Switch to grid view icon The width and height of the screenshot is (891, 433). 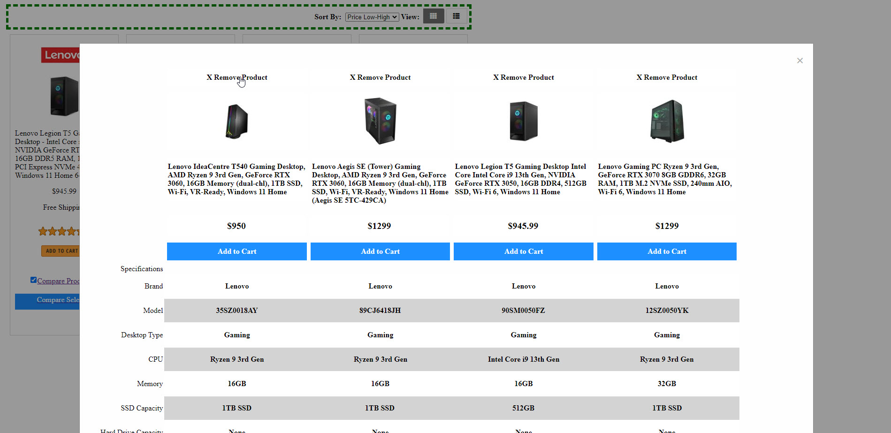[433, 16]
